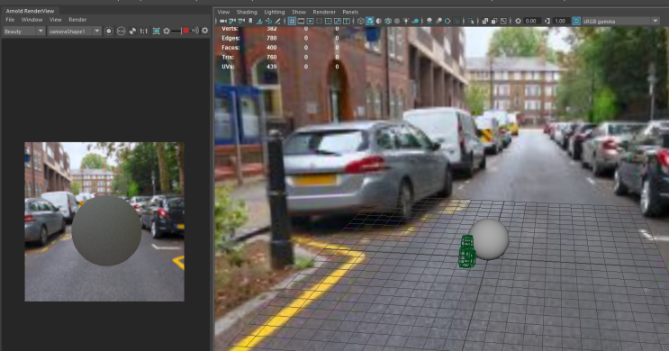669x351 pixels.
Task: Open RenderView settings gear
Action: (x=204, y=31)
